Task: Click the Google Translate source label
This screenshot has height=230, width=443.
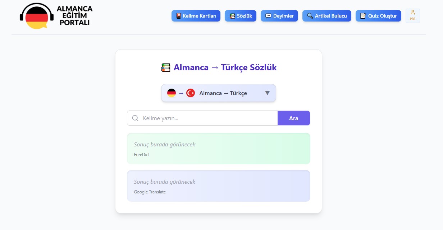Action: click(150, 192)
